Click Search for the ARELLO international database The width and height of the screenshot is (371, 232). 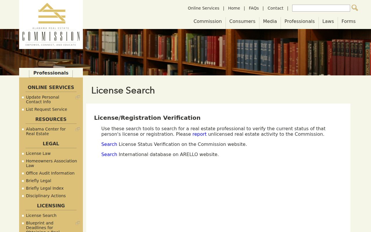pyautogui.click(x=109, y=154)
